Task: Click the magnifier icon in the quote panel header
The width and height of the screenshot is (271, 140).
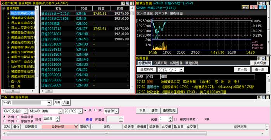Action: click(x=128, y=3)
